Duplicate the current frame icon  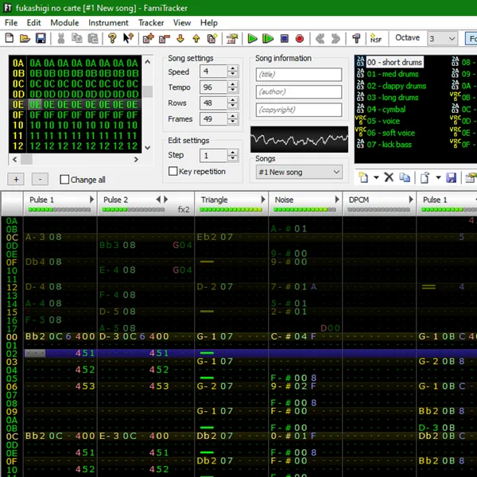(212, 38)
